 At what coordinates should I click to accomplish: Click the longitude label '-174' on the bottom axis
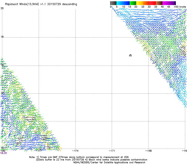(x=75, y=151)
